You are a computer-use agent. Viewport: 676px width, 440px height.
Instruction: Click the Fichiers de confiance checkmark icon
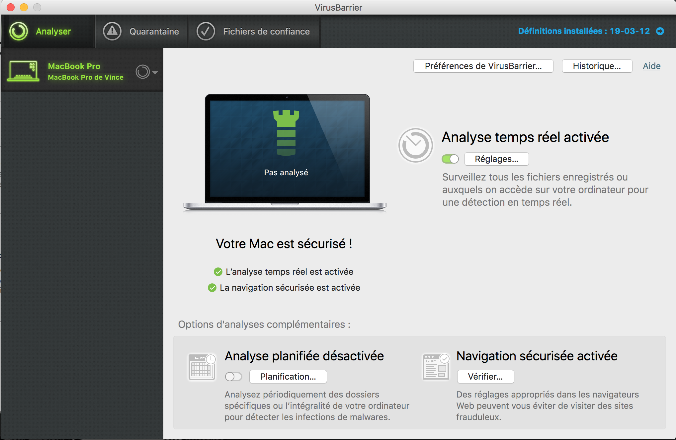[206, 31]
